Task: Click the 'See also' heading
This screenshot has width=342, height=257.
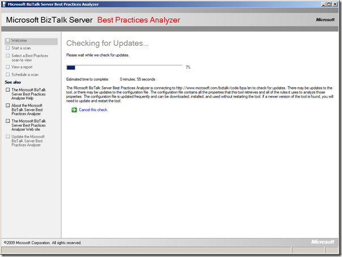Action: 12,82
